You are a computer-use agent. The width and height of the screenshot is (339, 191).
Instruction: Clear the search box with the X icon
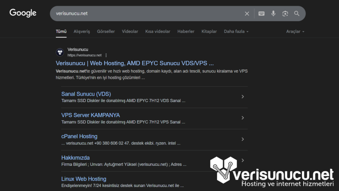(247, 14)
